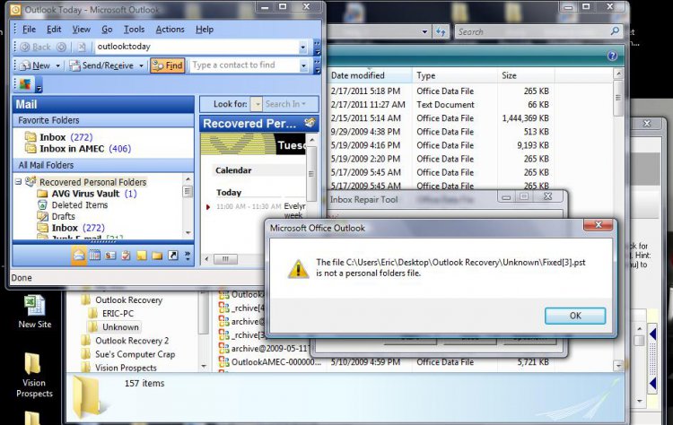Click the Back navigation button

coord(36,47)
